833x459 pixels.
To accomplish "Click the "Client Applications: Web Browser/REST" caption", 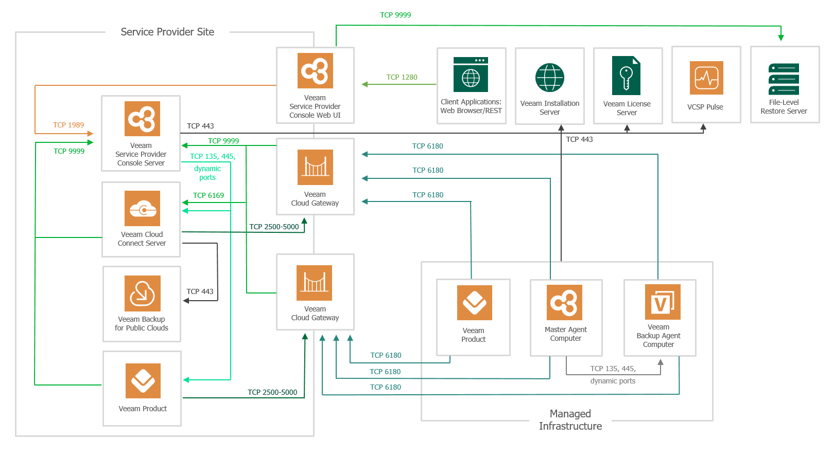I will point(471,106).
